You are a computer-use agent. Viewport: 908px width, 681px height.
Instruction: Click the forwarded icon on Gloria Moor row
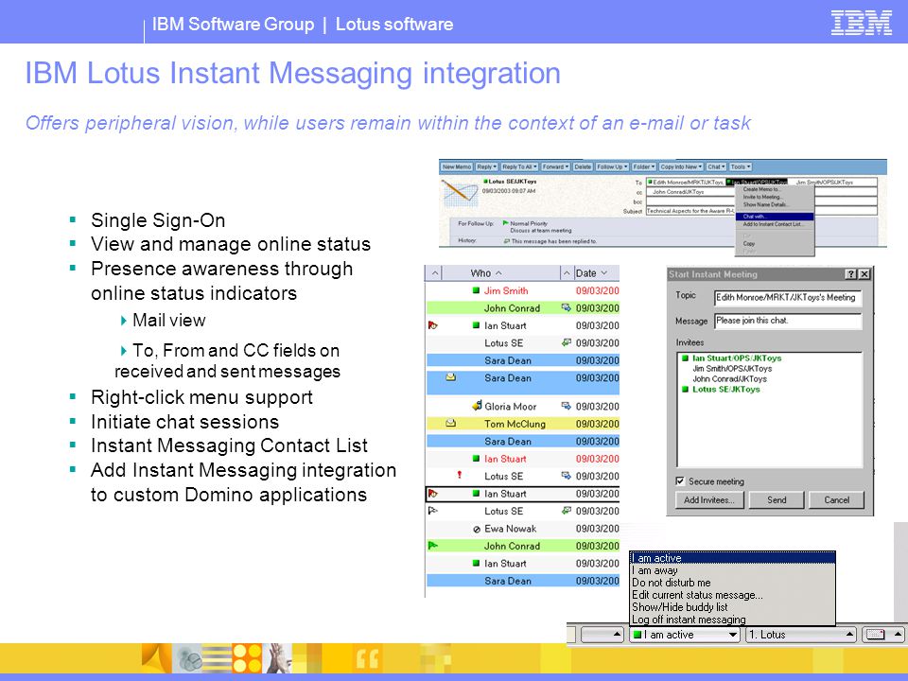click(x=566, y=407)
